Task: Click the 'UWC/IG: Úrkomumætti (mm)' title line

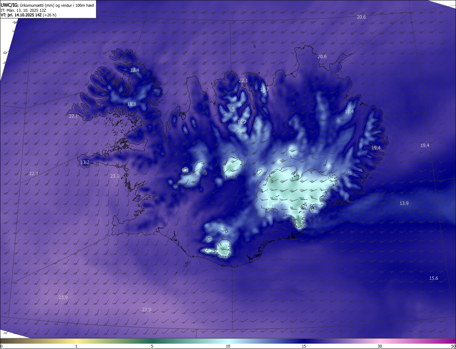Action: 47,5
